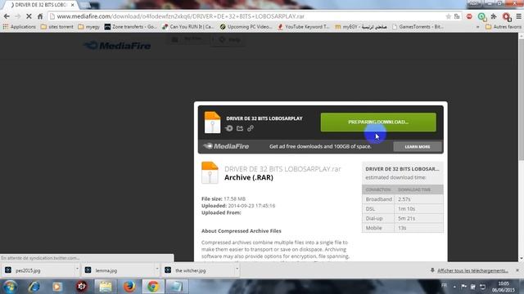Open dropdown arrow for lemma.jpg download

point(156,269)
